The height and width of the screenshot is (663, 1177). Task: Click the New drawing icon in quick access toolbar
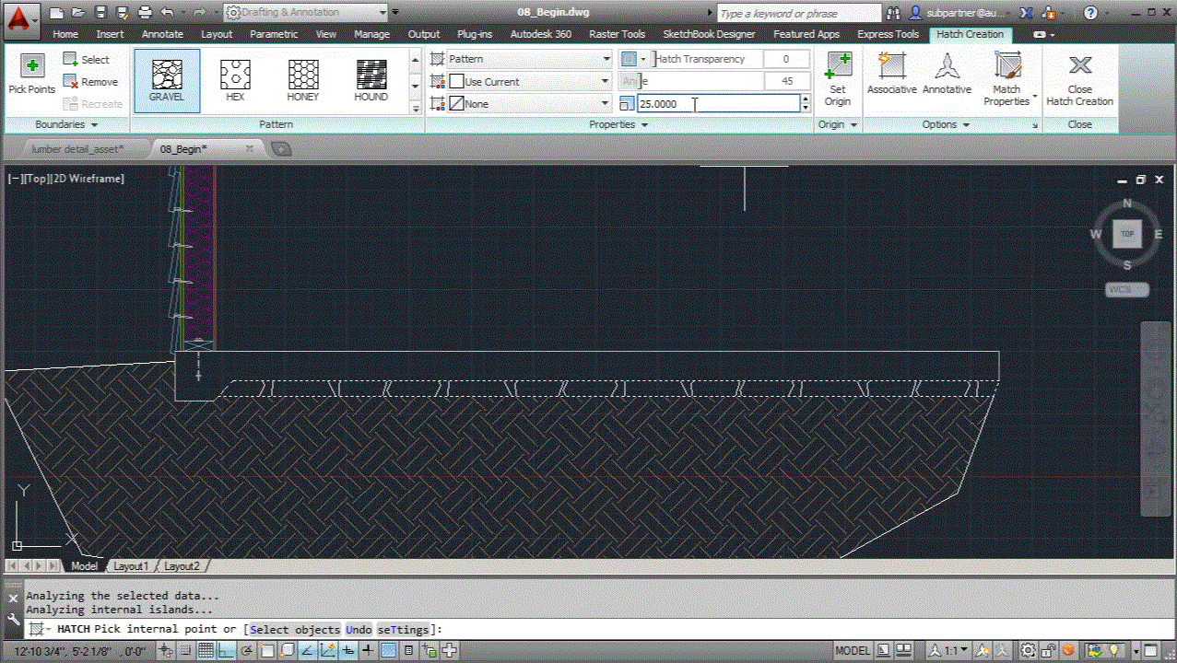57,13
